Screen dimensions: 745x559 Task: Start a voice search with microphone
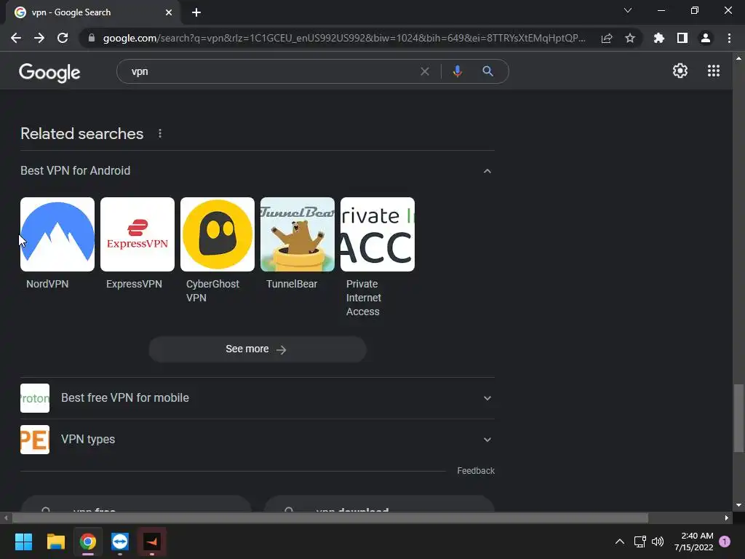457,71
